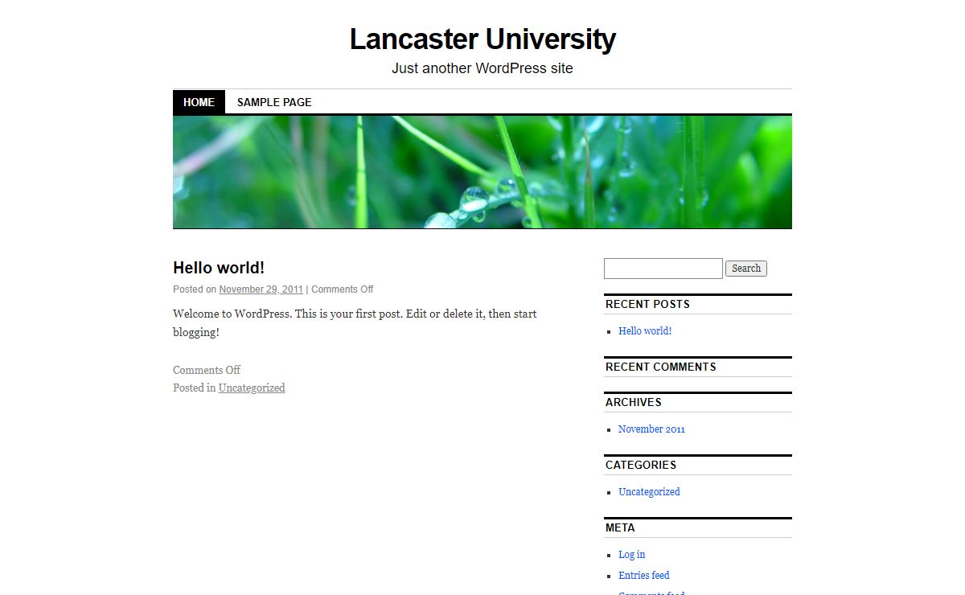Screen dimensions: 965x595
Task: Open the SAMPLE PAGE menu item
Action: [274, 102]
